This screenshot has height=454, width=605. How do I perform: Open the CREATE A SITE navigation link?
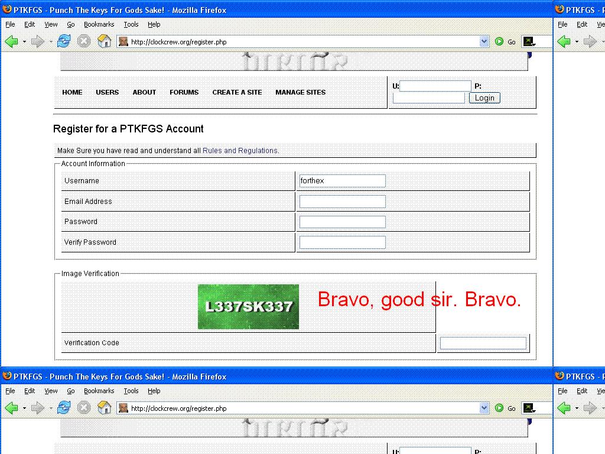237,92
